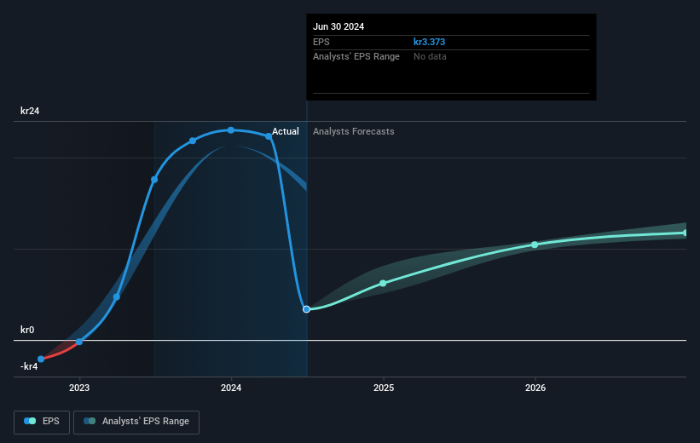
Task: Select the negative EPS point before 2023
Action: pyautogui.click(x=41, y=360)
